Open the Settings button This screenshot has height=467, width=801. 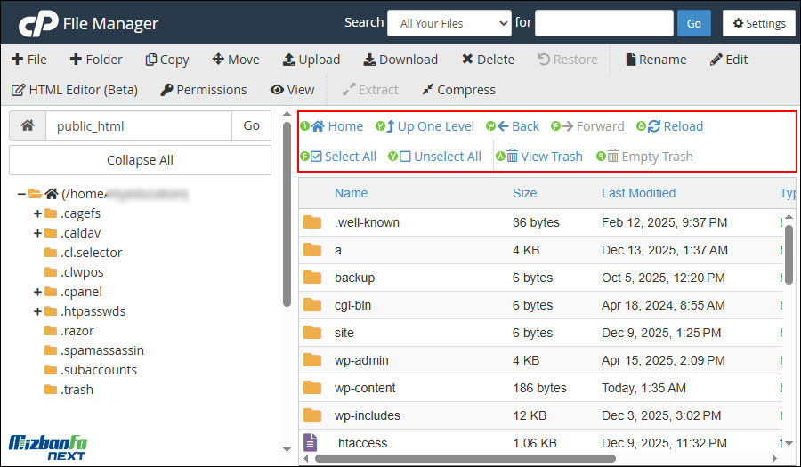coord(758,23)
